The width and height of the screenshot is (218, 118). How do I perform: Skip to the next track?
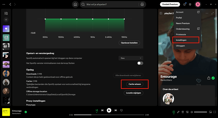point(116,110)
